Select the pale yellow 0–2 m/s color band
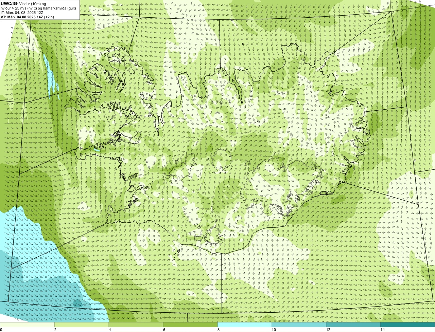The height and width of the screenshot is (332, 435). [27, 325]
